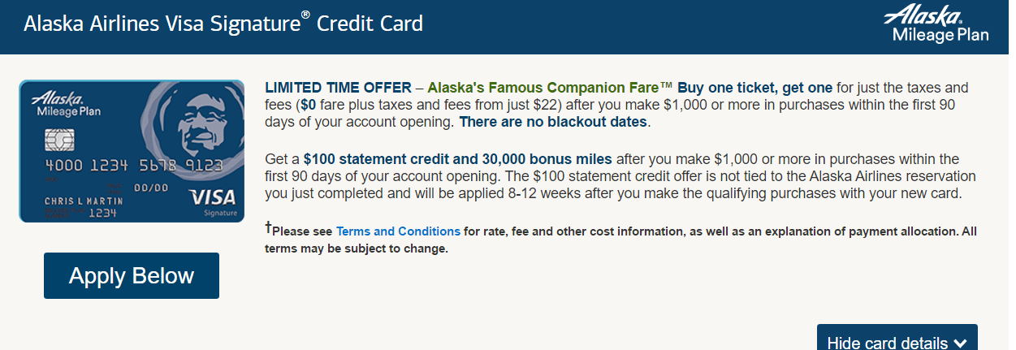The image size is (1016, 350).
Task: Click the dagger footnote symbol before Please see
Action: point(268,227)
